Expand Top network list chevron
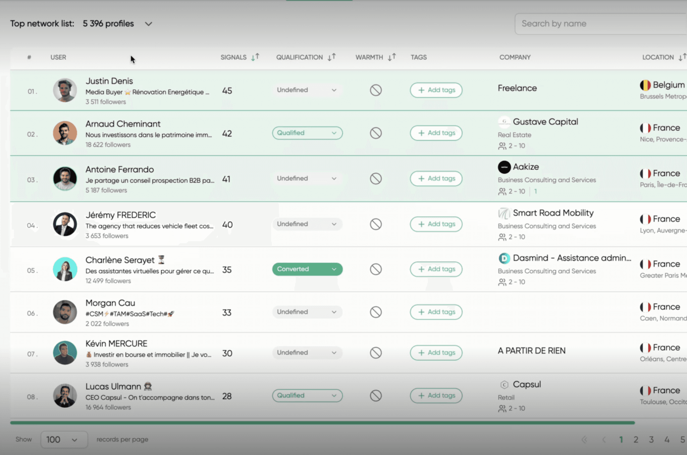The image size is (687, 455). tap(149, 24)
